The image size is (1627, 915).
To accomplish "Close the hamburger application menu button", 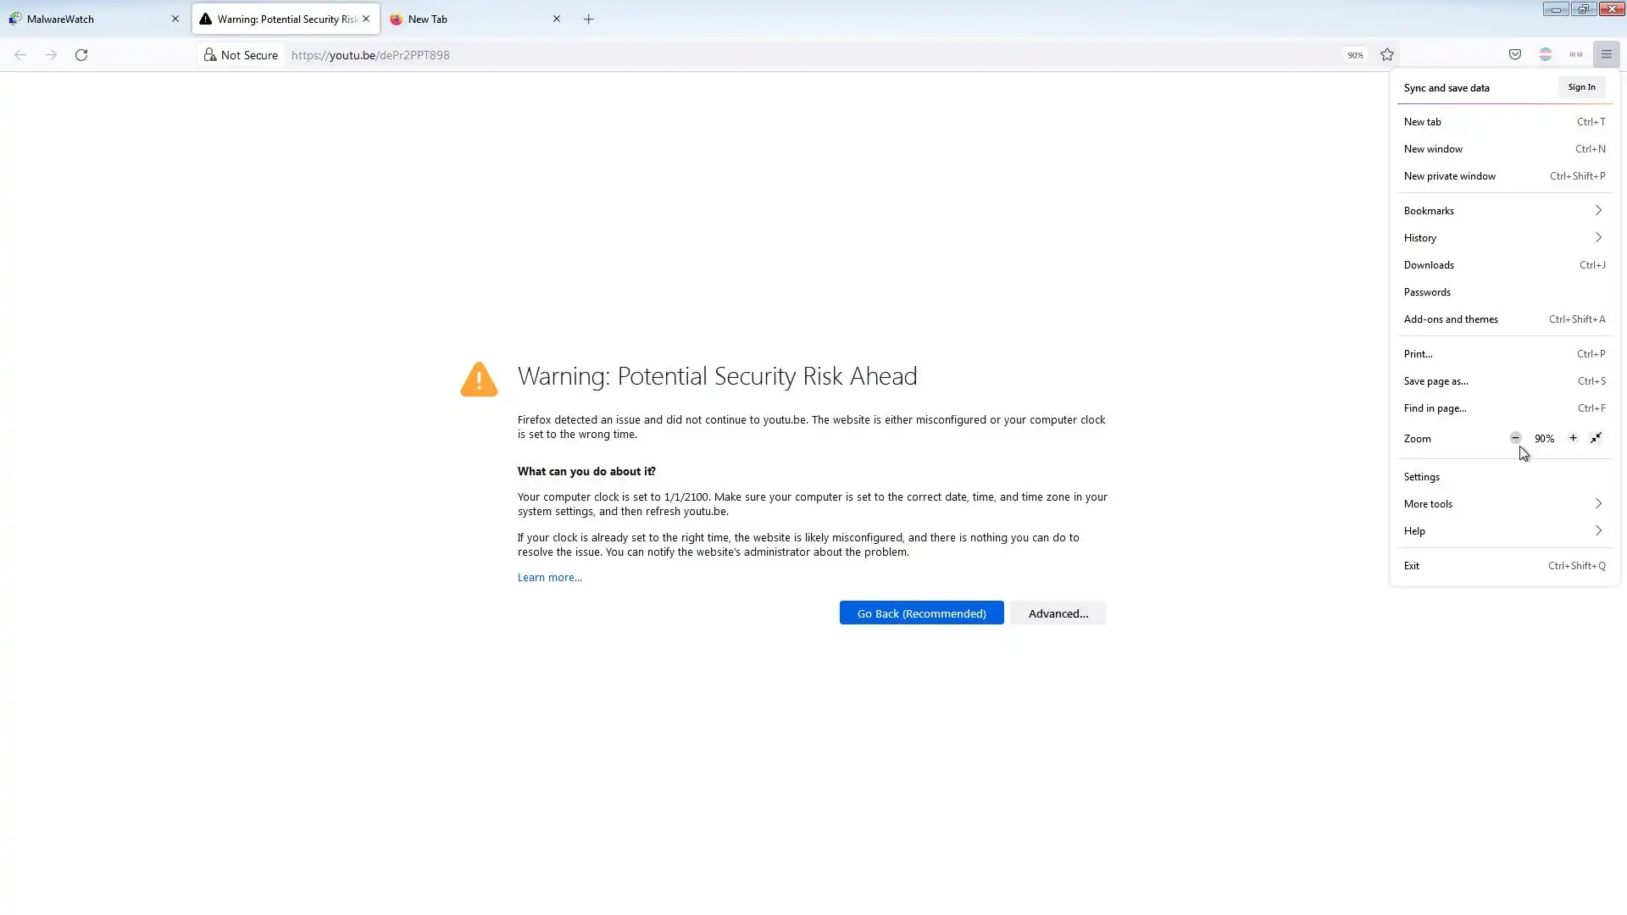I will [x=1606, y=55].
